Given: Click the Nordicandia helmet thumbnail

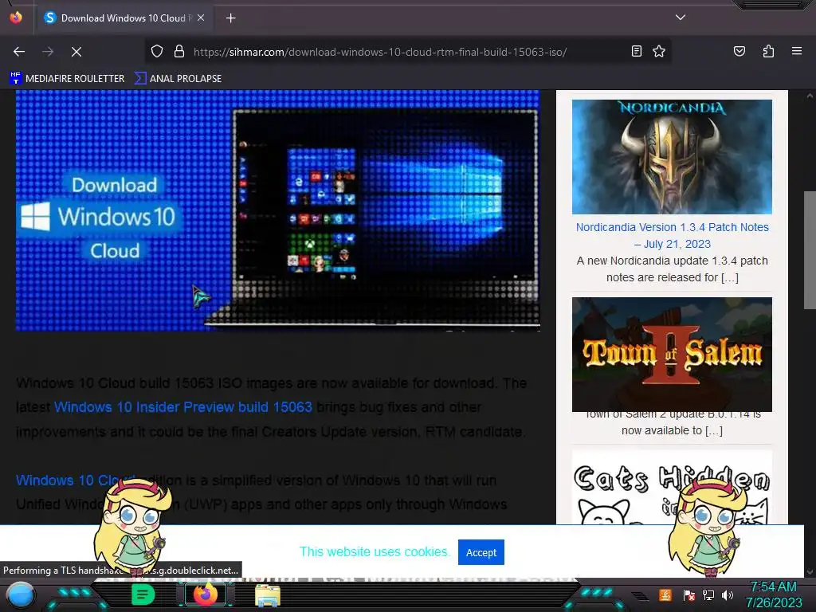Looking at the screenshot, I should pos(672,157).
